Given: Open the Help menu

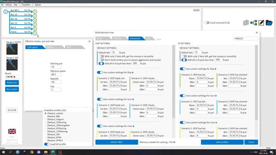Looking at the screenshot, I should 16,5.
